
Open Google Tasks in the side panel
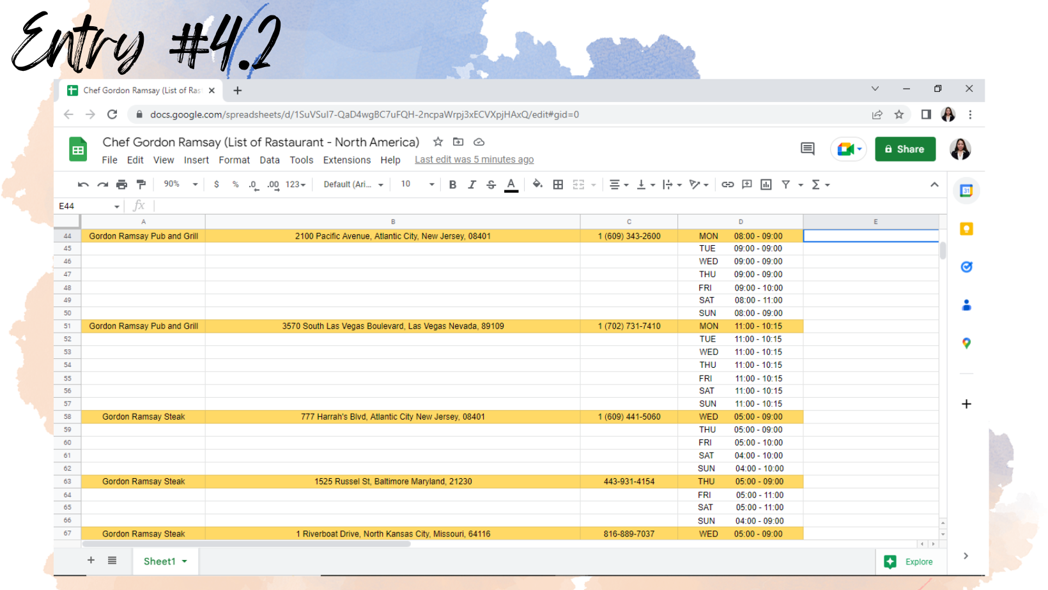pyautogui.click(x=966, y=267)
